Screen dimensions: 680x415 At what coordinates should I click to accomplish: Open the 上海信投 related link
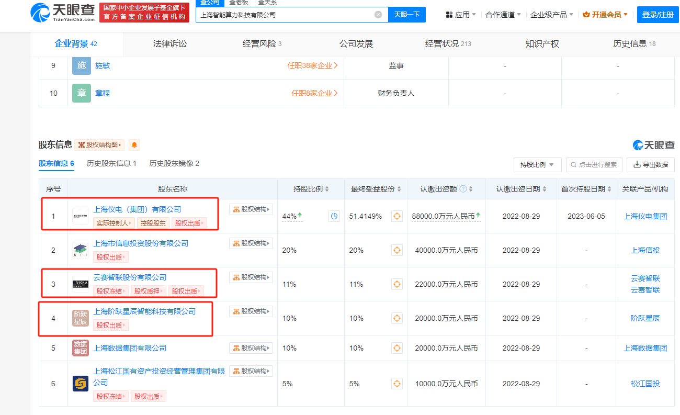(x=645, y=250)
